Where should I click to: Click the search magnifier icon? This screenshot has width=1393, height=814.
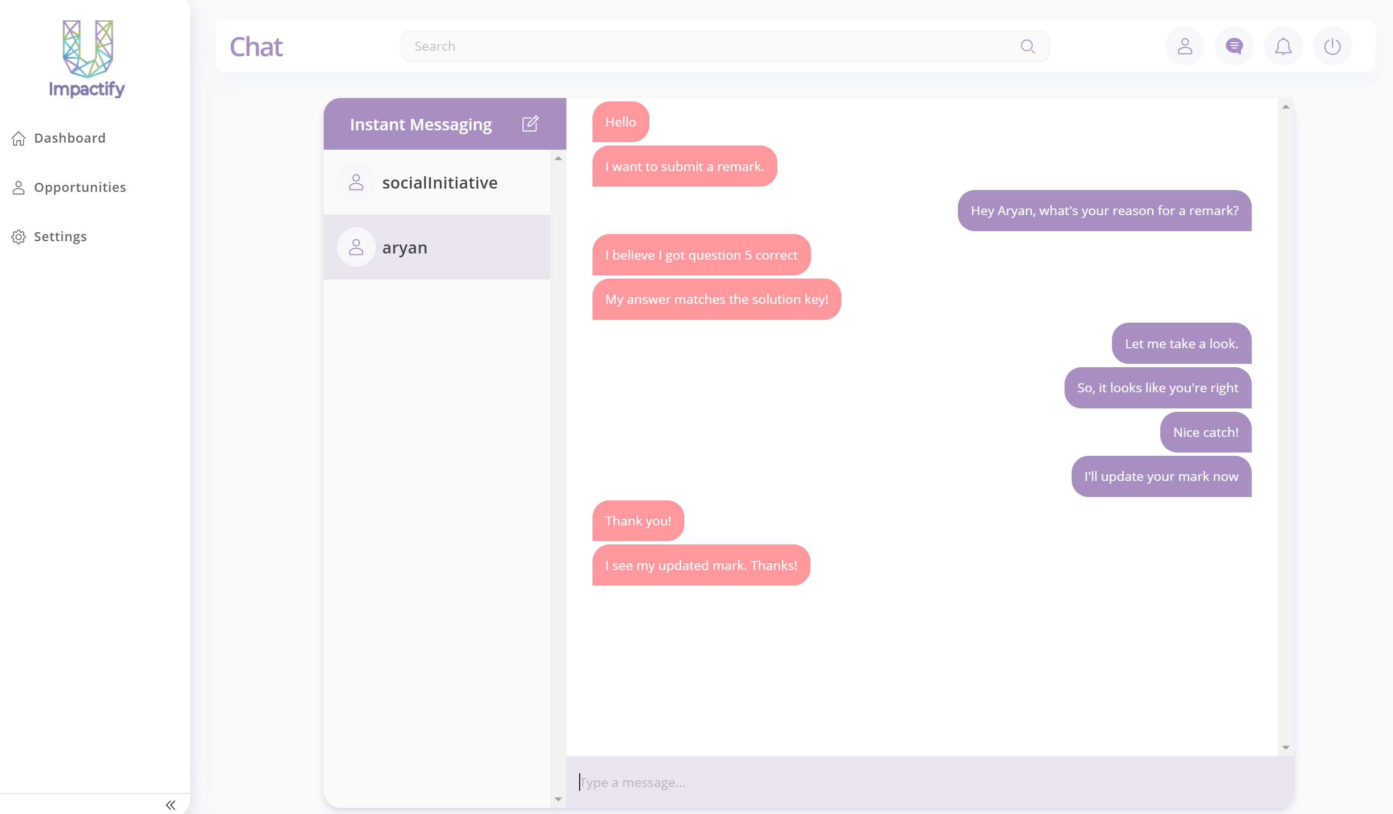pyautogui.click(x=1027, y=46)
